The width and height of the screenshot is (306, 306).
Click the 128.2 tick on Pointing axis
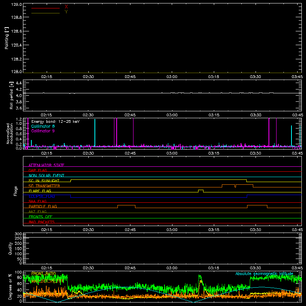pos(16,59)
